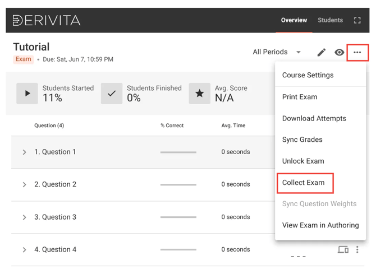Image resolution: width=376 pixels, height=274 pixels.
Task: Open the three-dot more options menu
Action: 357,53
